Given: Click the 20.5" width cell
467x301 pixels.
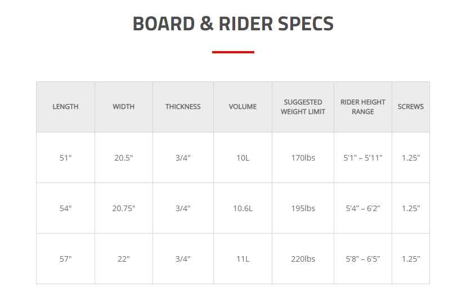Looking at the screenshot, I should point(124,158).
